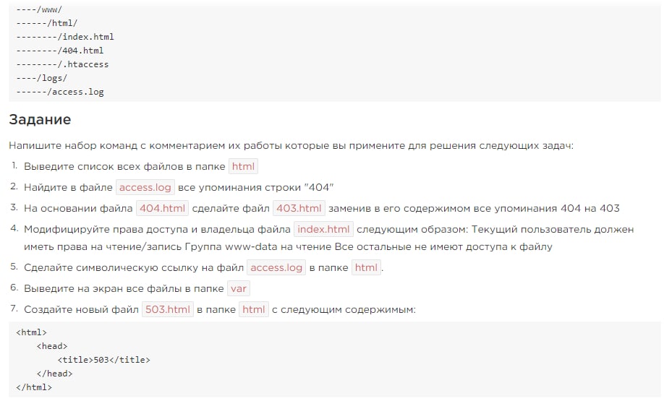Click the '/html/' directory line
The height and width of the screenshot is (401, 664).
tap(46, 23)
